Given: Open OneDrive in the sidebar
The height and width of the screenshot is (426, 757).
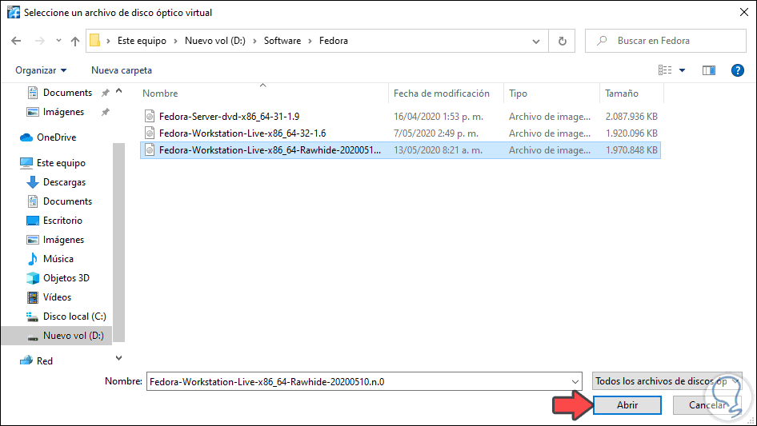Looking at the screenshot, I should click(x=48, y=137).
